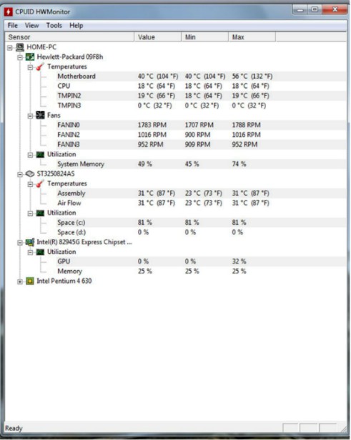This screenshot has height=440, width=351.
Task: Click the Fans icon
Action: click(40, 115)
